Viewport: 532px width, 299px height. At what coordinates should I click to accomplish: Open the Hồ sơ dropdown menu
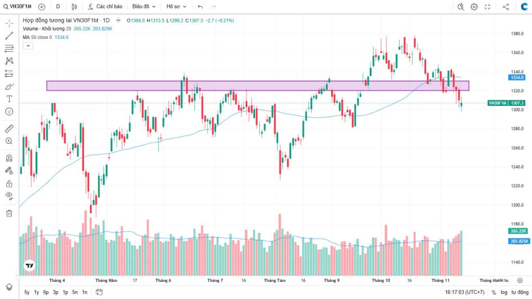pos(176,7)
